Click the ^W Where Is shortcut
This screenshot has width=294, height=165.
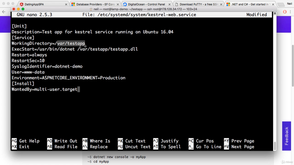tap(96, 141)
